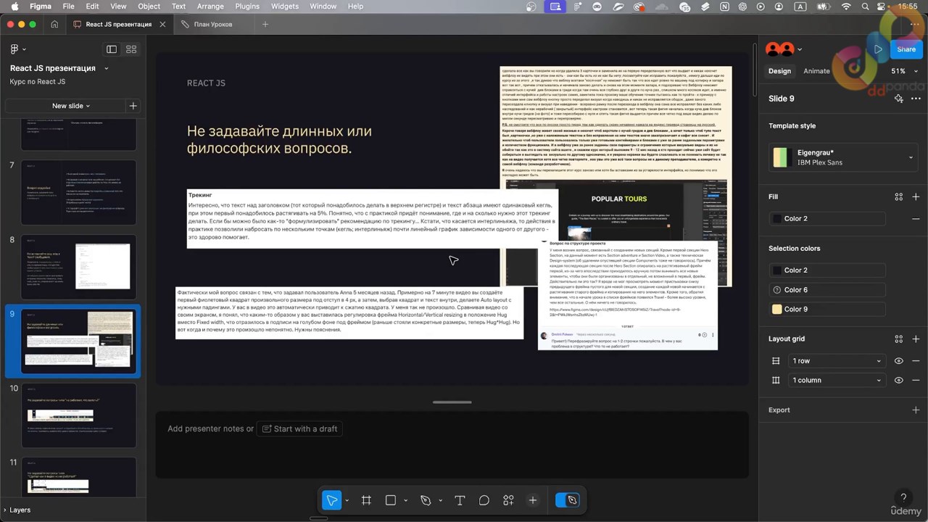
Task: Open macOS Wi-Fi status menu
Action: tap(846, 6)
